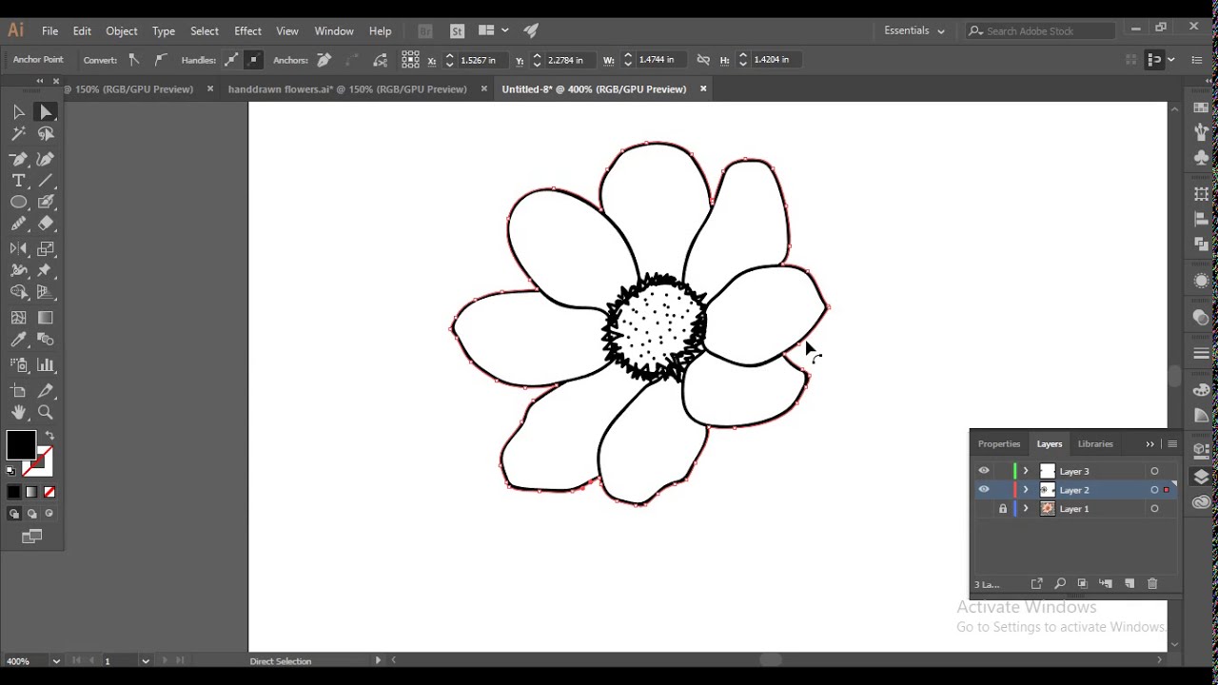This screenshot has height=685, width=1218.
Task: Select the Symbol Sprayer tool
Action: (x=18, y=365)
